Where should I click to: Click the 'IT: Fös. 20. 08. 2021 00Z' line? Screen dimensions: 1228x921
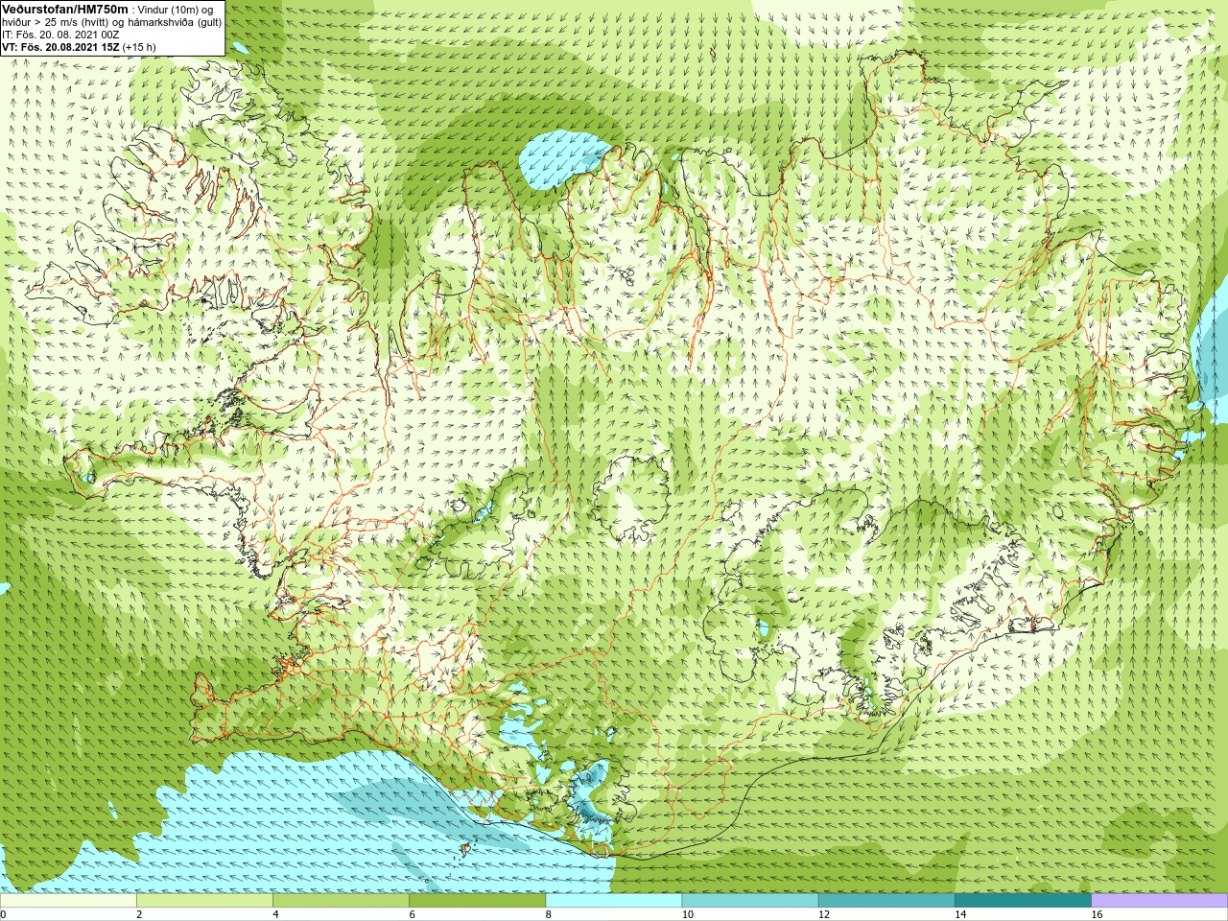[60, 35]
